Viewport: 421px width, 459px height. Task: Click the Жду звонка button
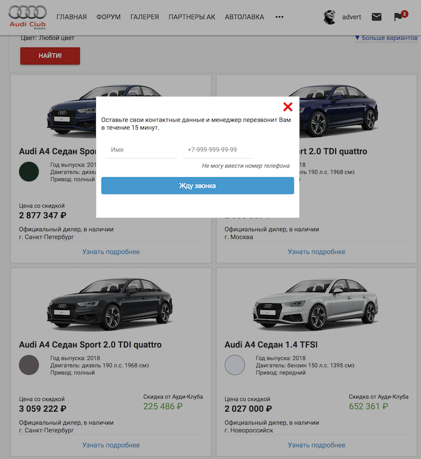197,186
